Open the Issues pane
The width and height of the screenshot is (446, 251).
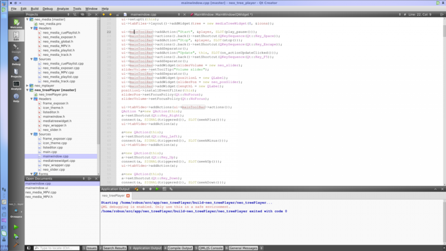click(x=91, y=248)
